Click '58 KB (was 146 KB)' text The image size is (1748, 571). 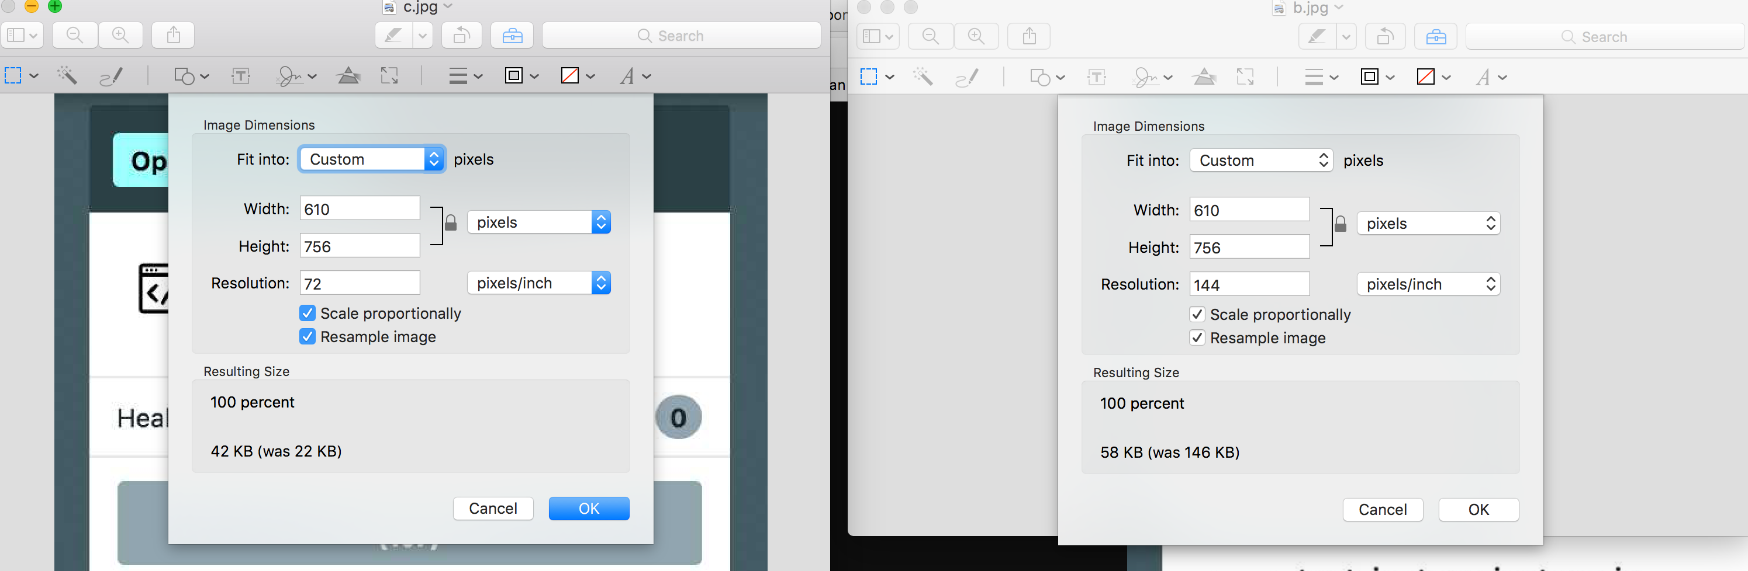pos(1170,452)
